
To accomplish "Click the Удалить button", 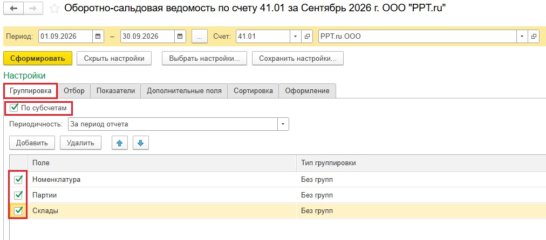I will coord(80,143).
